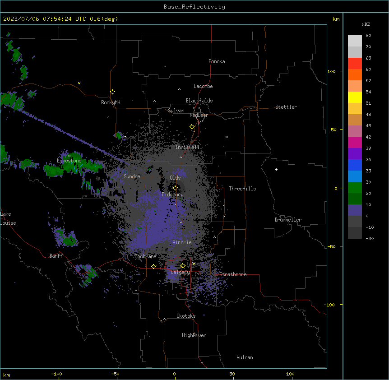This screenshot has height=380, width=389.
Task: Click the Vulcan town label
Action: (245, 357)
